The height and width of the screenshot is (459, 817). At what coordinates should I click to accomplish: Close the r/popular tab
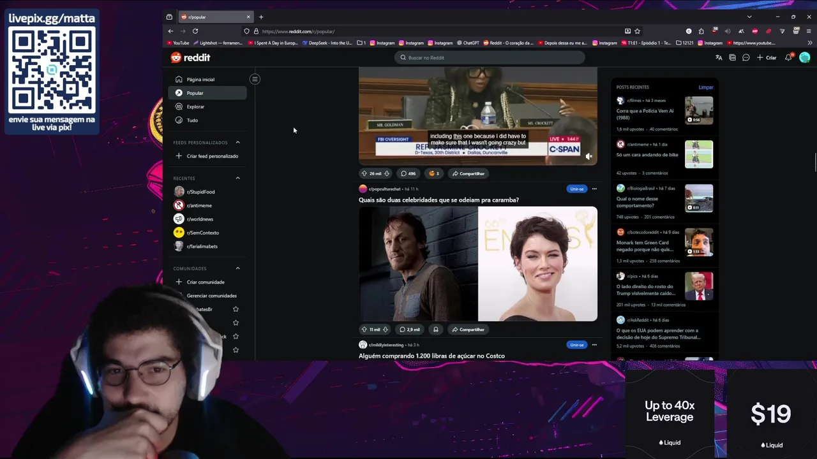(x=248, y=17)
